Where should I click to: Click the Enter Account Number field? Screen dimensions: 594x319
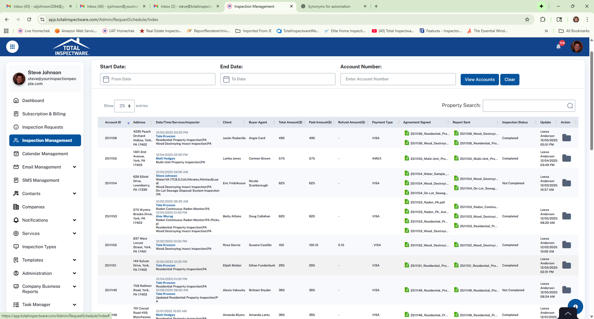(398, 79)
